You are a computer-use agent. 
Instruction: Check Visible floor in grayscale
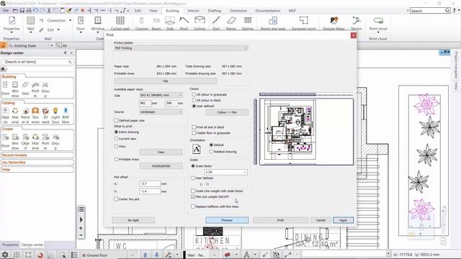coord(194,133)
